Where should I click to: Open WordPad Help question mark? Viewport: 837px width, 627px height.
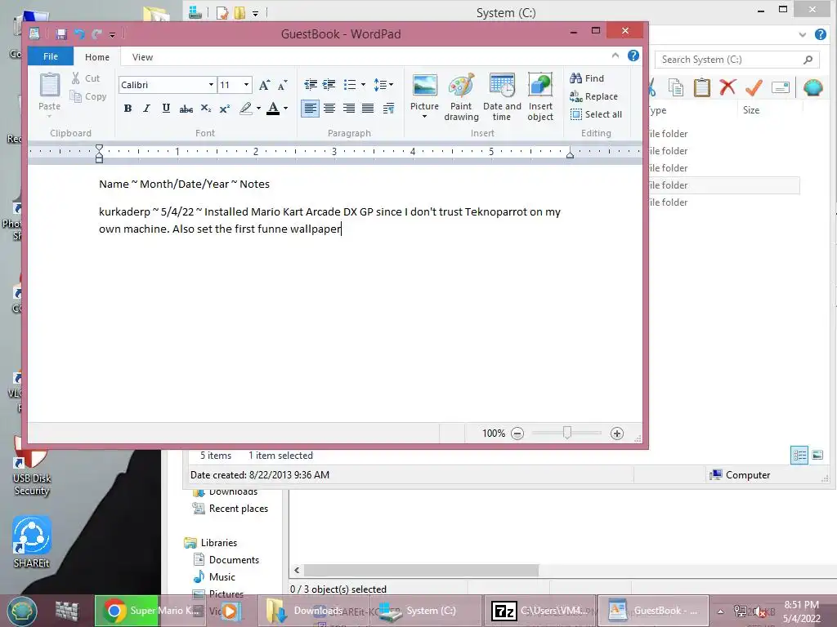633,56
